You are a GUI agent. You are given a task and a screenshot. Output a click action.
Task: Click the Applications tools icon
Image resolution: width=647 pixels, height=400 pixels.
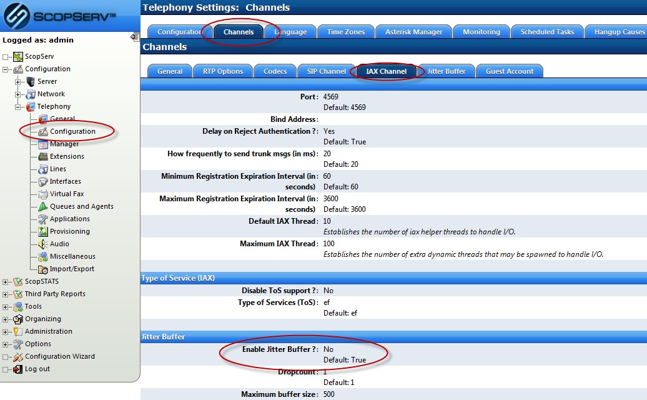click(43, 219)
